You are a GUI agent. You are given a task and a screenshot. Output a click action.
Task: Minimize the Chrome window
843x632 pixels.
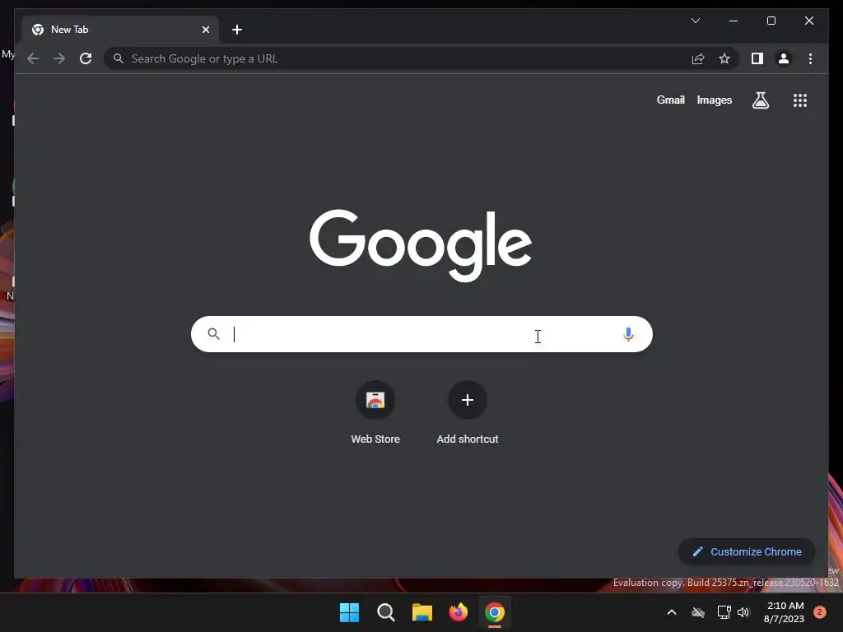[x=734, y=21]
